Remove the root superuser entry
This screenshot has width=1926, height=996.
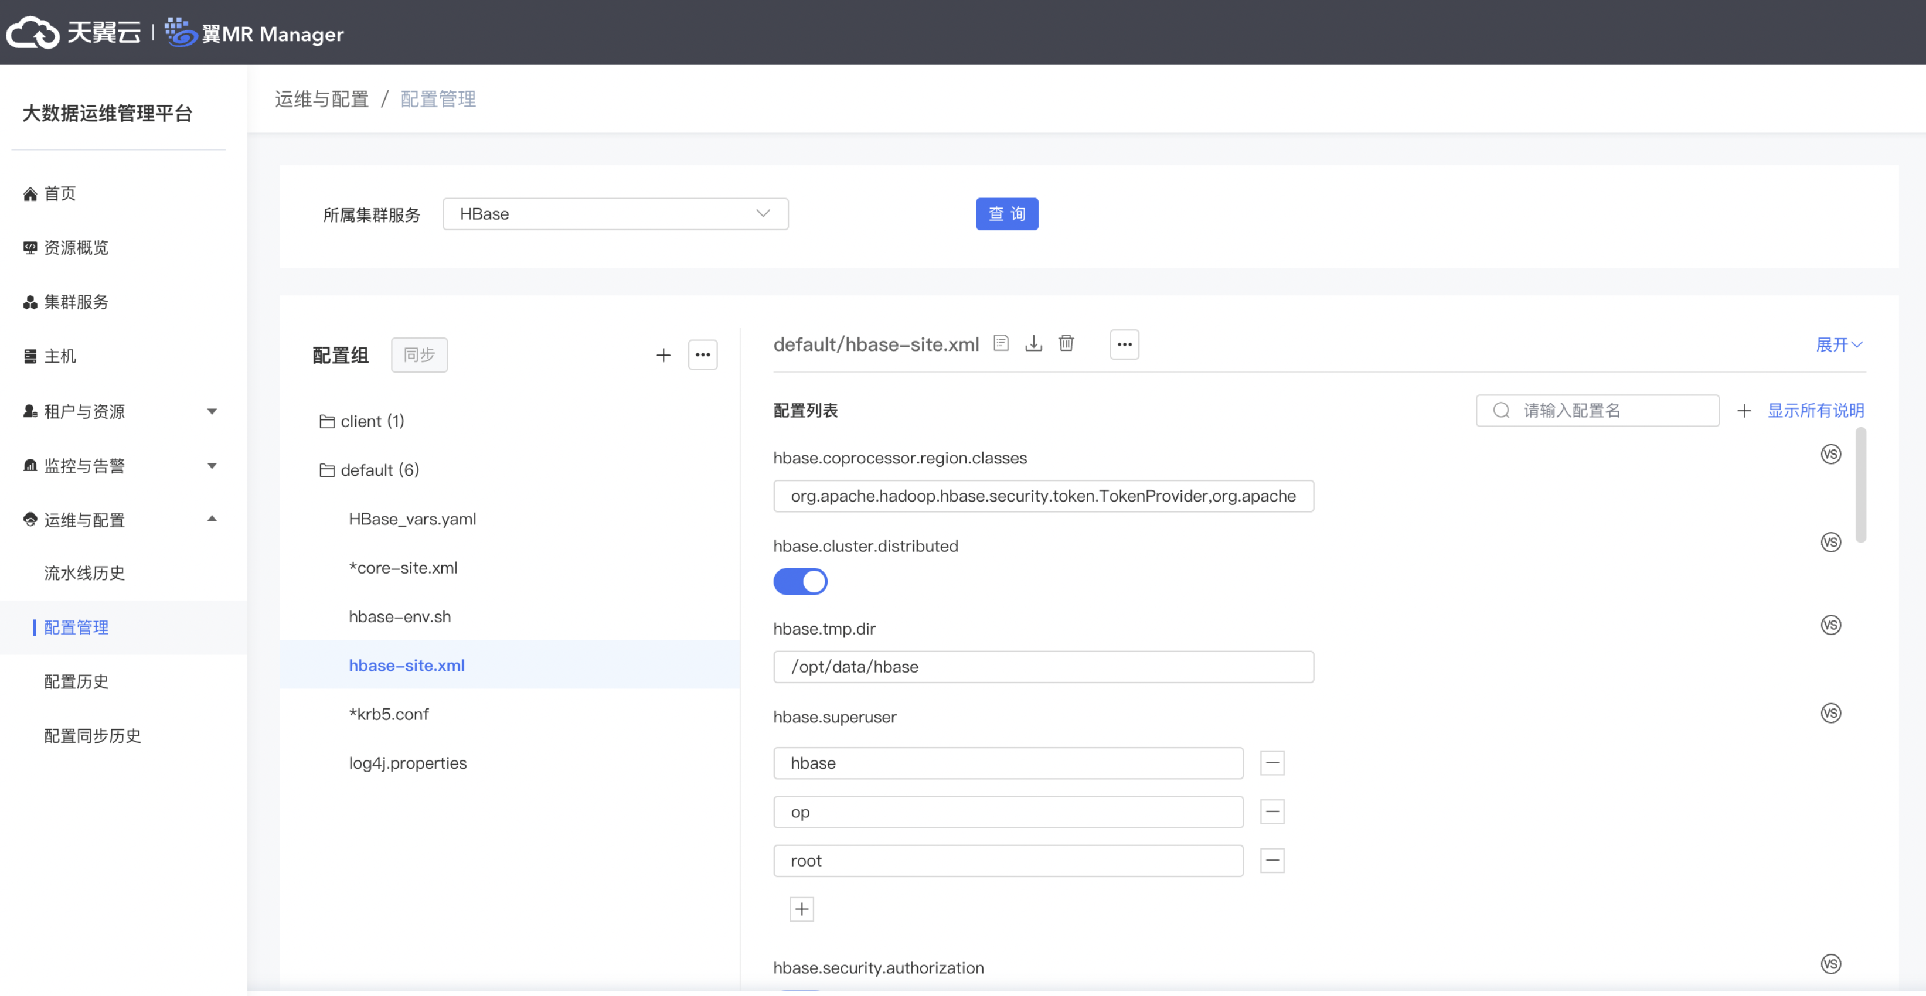[x=1272, y=861]
